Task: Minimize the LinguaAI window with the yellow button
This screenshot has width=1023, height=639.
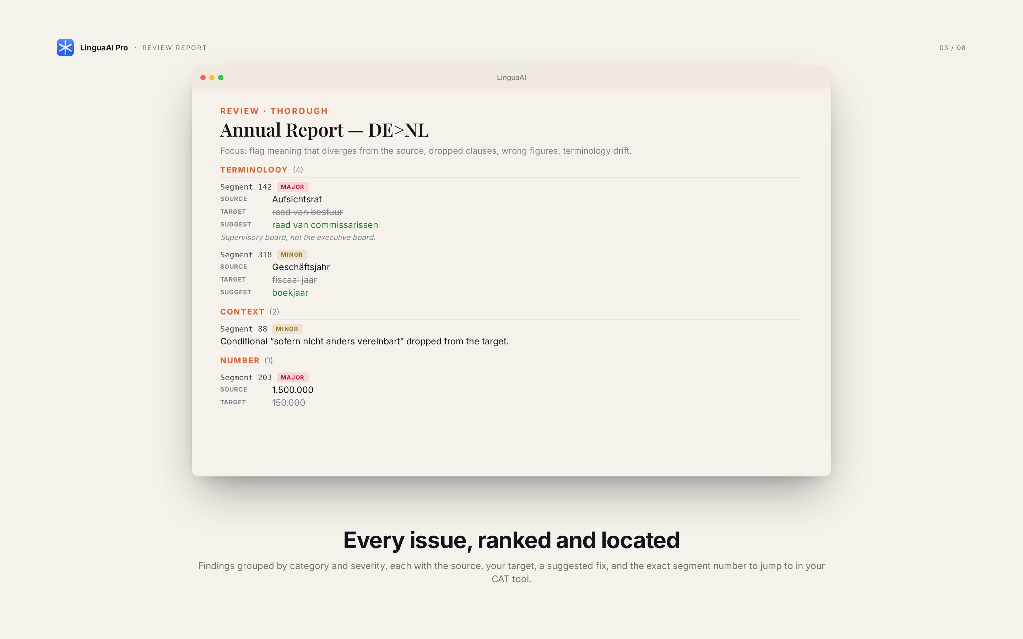Action: click(212, 77)
